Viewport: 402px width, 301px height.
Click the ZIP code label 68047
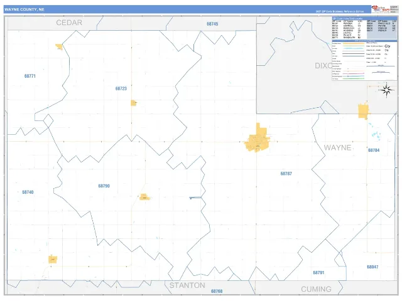pos(372,267)
